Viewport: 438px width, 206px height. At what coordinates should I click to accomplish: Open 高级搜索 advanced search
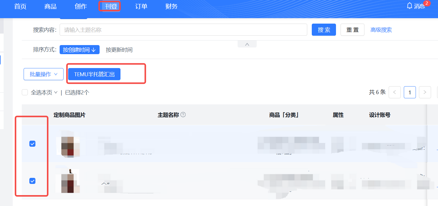[381, 29]
